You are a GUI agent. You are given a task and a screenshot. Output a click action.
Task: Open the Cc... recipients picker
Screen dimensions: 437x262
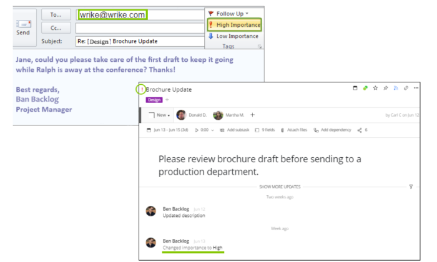56,28
